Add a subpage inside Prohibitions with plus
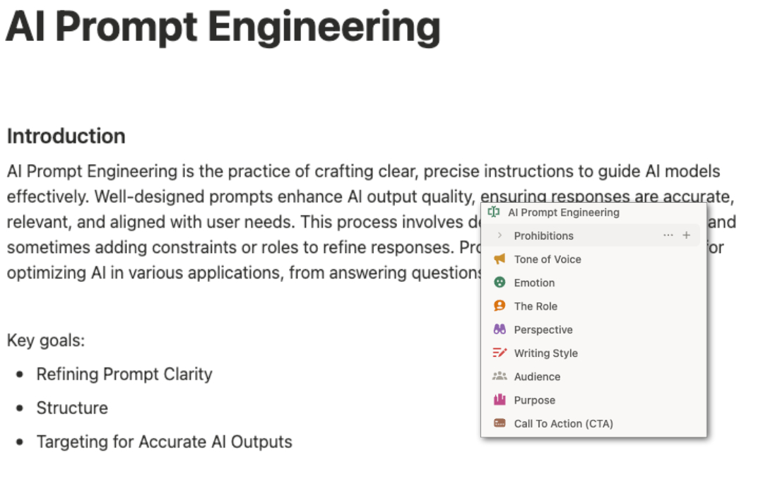 point(686,235)
